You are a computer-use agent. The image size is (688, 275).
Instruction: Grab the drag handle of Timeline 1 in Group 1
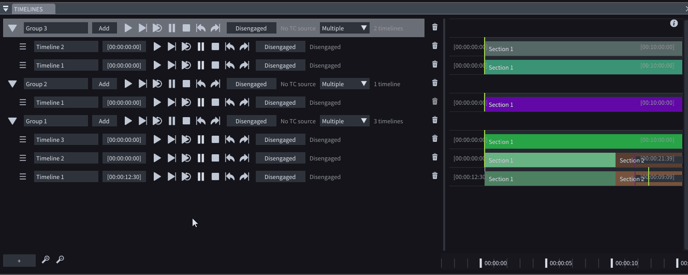(23, 177)
